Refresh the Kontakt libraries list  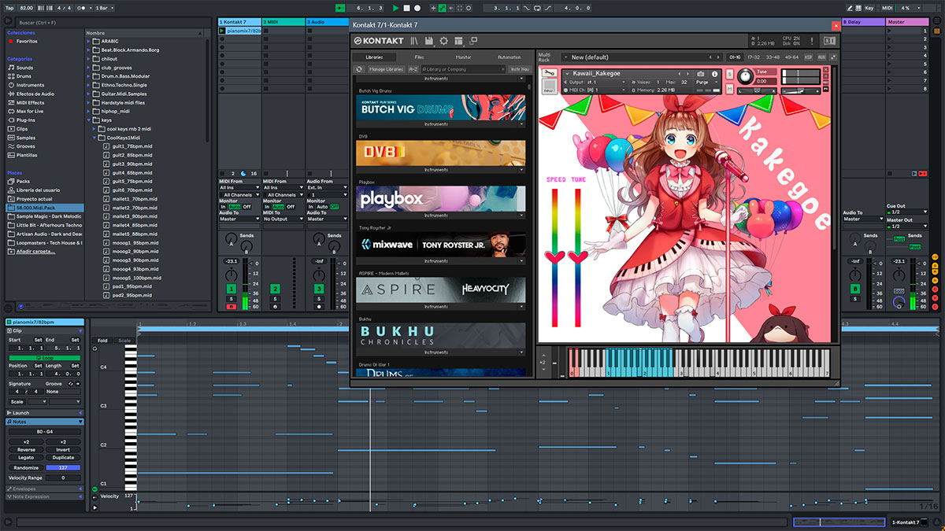[x=360, y=69]
